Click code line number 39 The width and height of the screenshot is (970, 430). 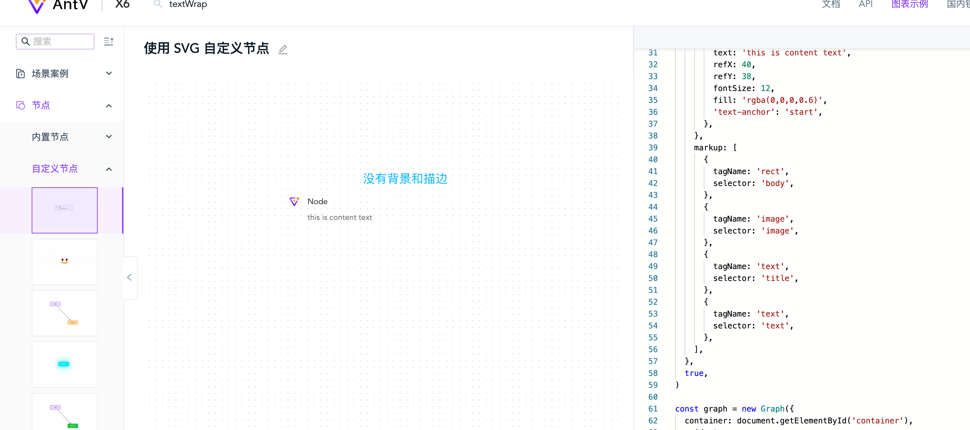pos(653,147)
